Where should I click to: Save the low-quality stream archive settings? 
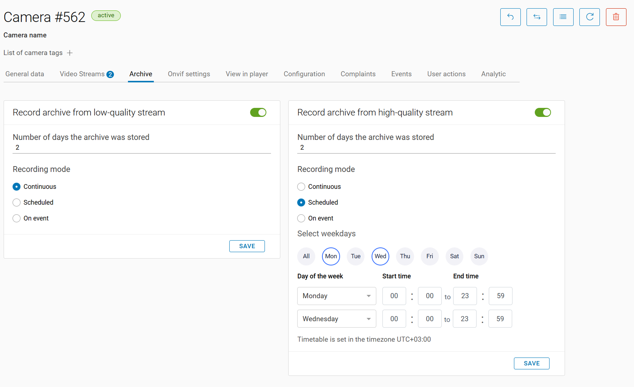247,246
